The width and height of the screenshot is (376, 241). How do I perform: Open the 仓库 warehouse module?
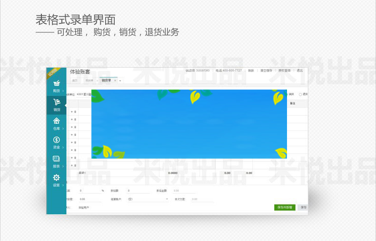(56, 123)
